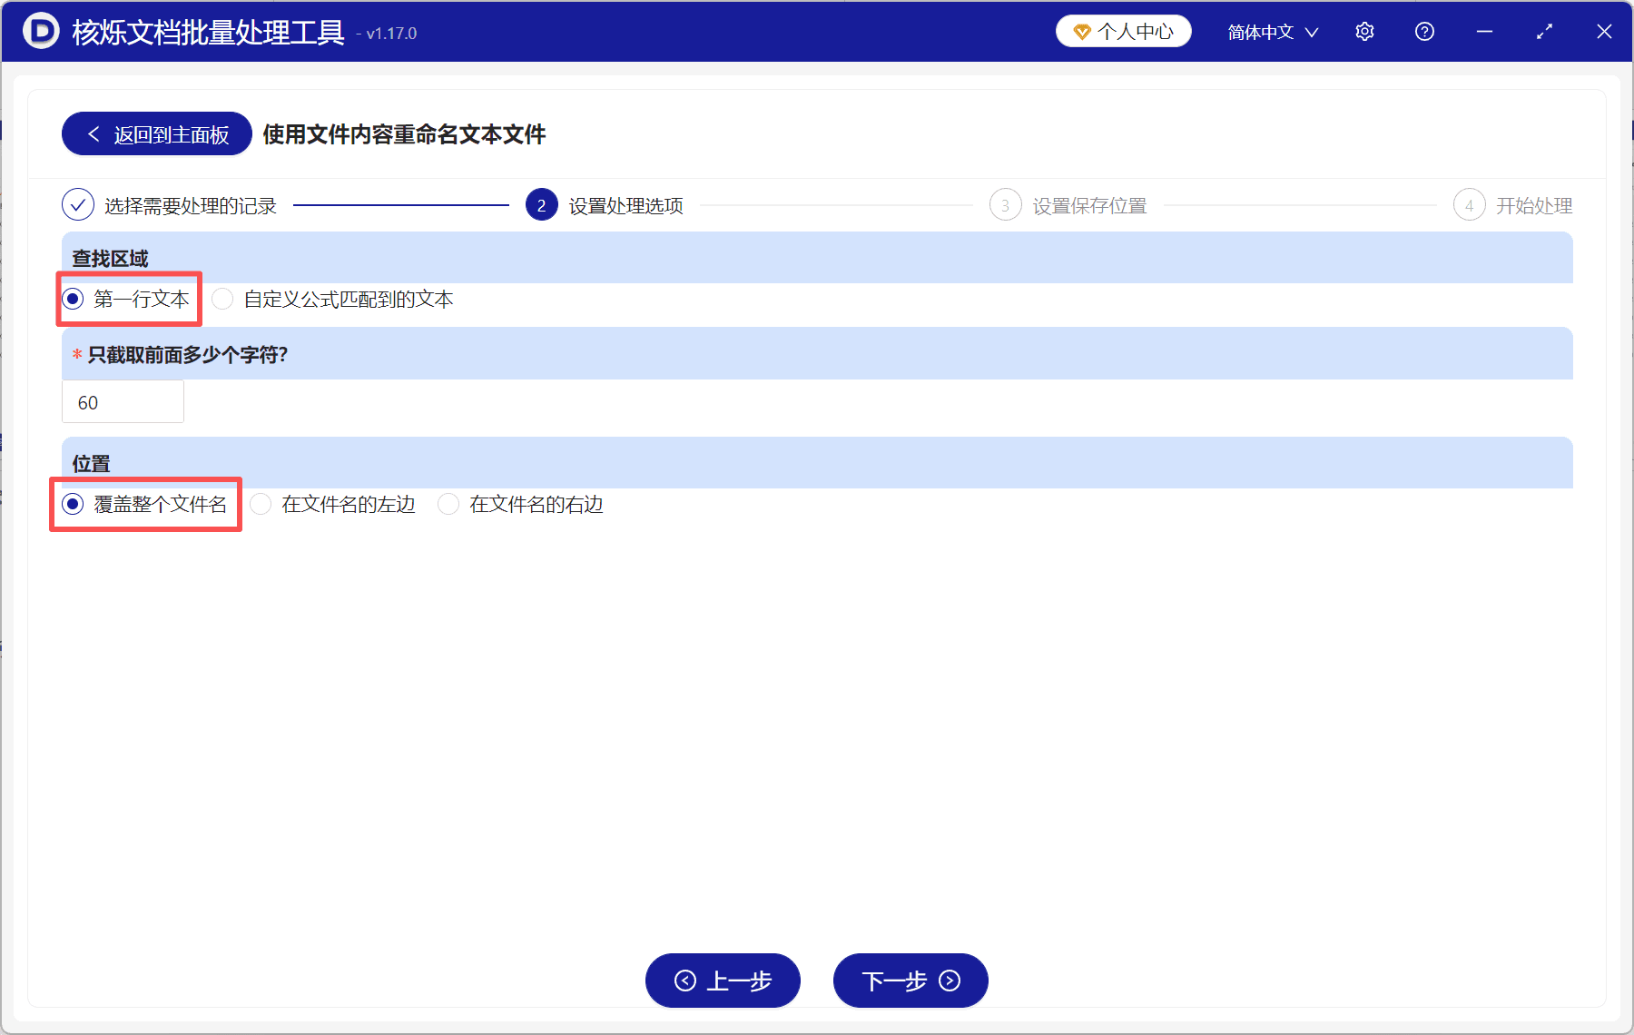This screenshot has width=1634, height=1035.
Task: Open the settings gear icon
Action: click(1364, 31)
